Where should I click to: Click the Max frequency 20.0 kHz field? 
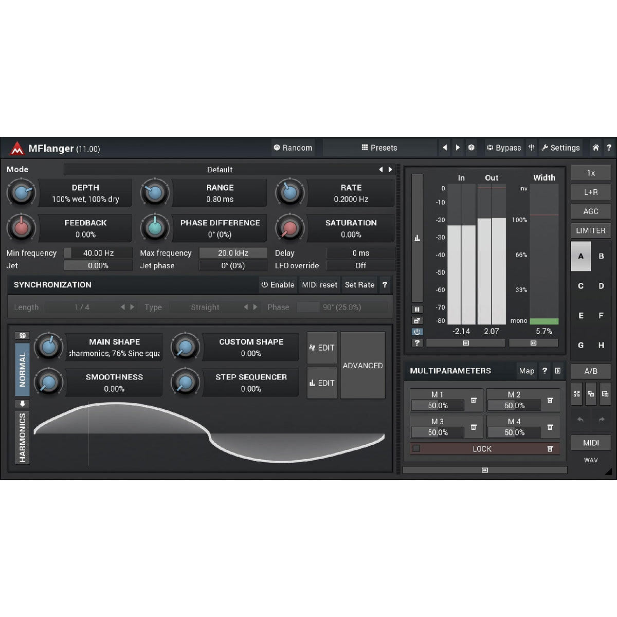click(x=233, y=253)
